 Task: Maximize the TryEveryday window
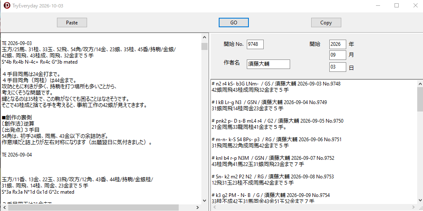pyautogui.click(x=397, y=5)
